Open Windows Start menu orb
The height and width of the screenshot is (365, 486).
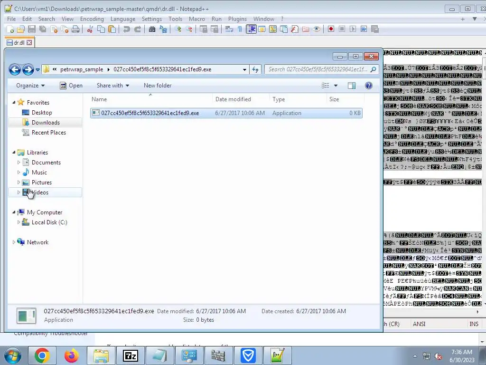[x=12, y=355]
